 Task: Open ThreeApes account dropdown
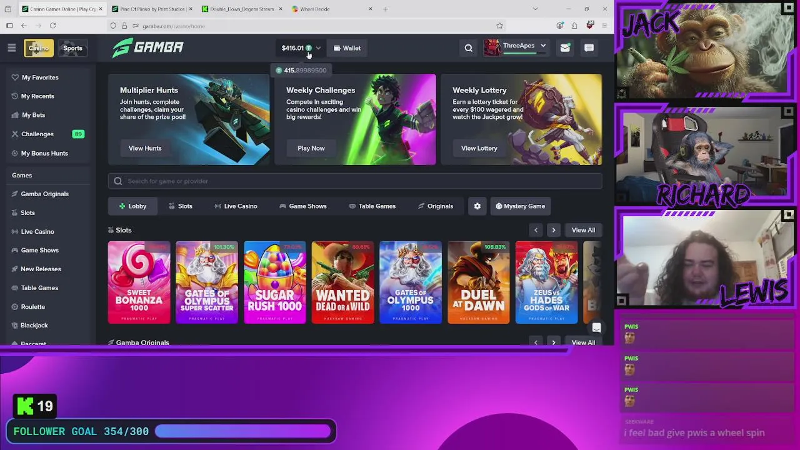click(x=516, y=47)
